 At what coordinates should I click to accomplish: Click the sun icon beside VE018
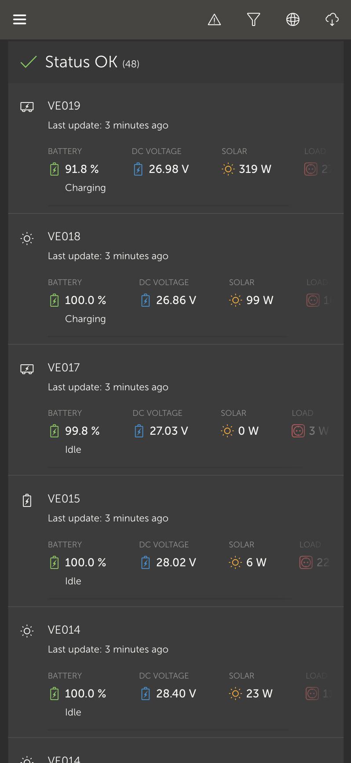point(27,238)
